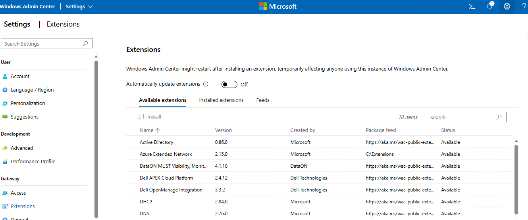Click the Performance Profile chart icon
528x220 pixels.
(5, 162)
